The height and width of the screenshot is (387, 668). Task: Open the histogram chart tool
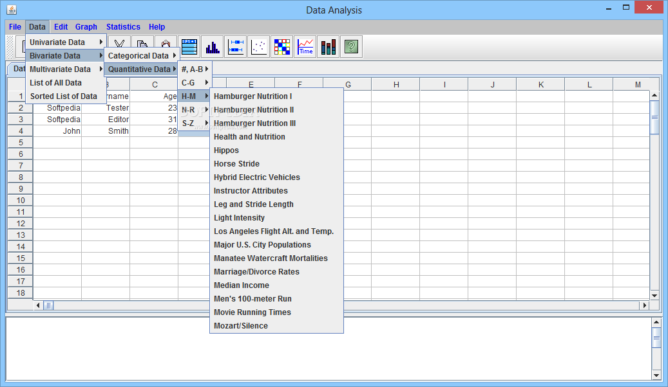212,46
